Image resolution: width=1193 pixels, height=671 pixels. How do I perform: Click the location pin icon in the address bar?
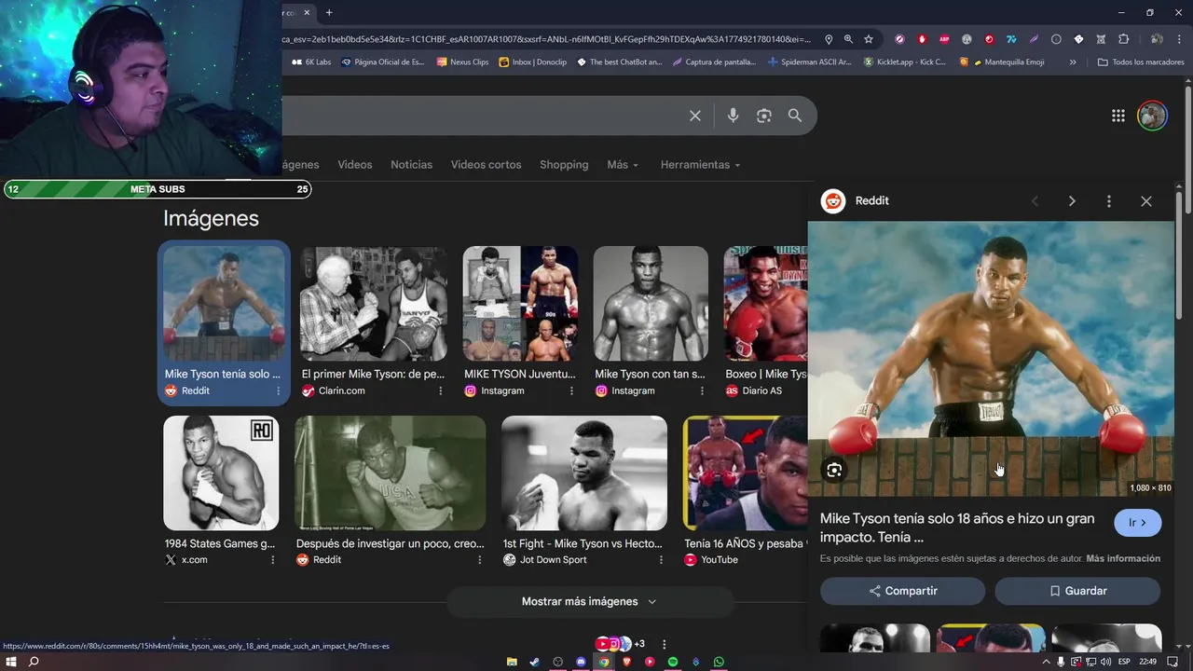pos(829,39)
